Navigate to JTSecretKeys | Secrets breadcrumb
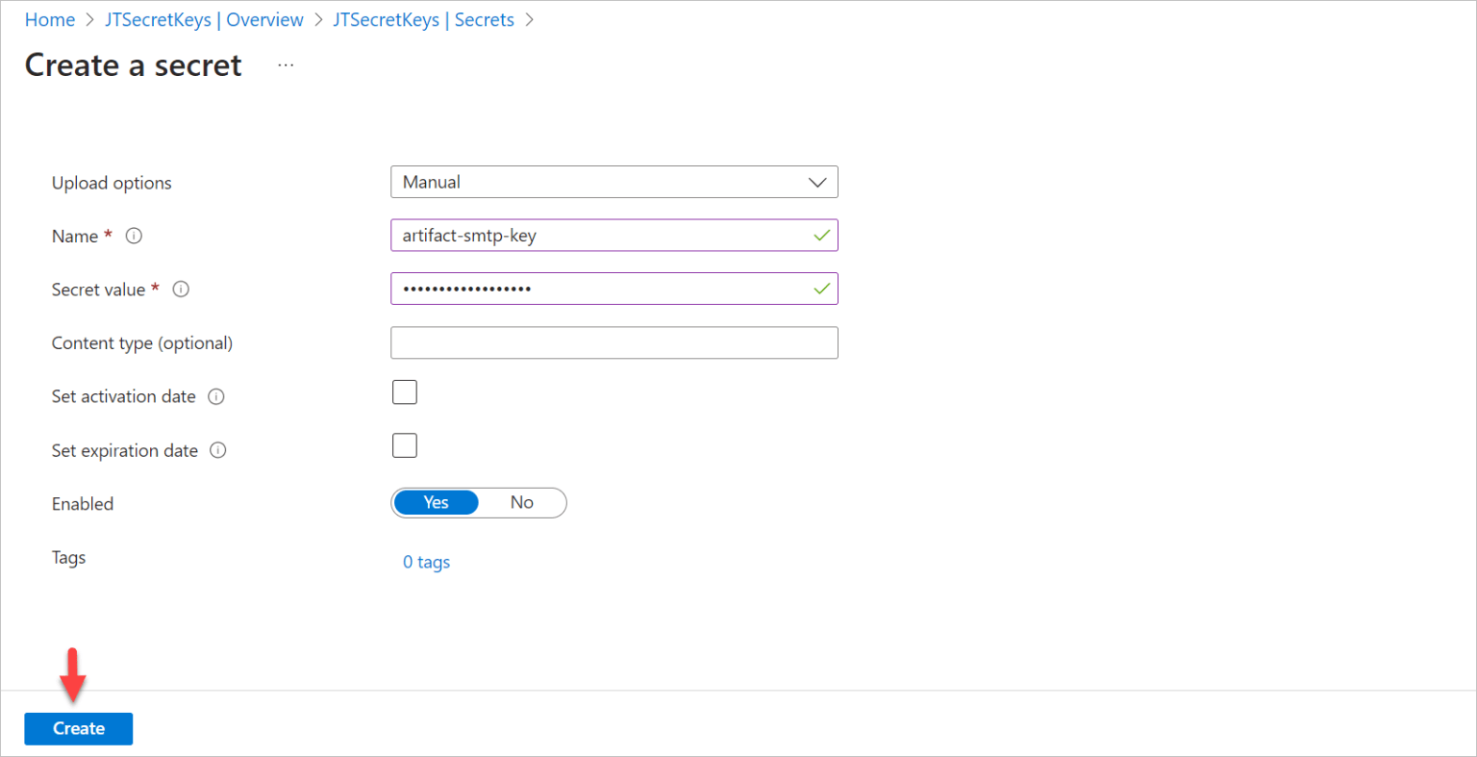Image resolution: width=1477 pixels, height=757 pixels. pos(424,19)
